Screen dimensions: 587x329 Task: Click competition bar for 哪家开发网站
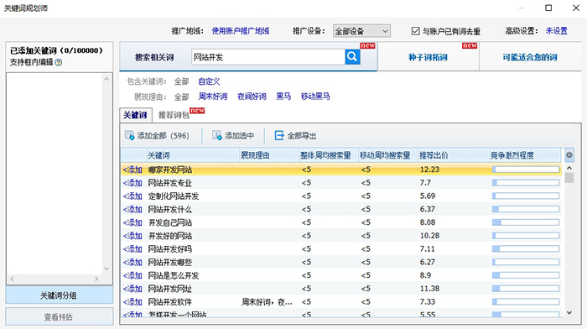526,170
